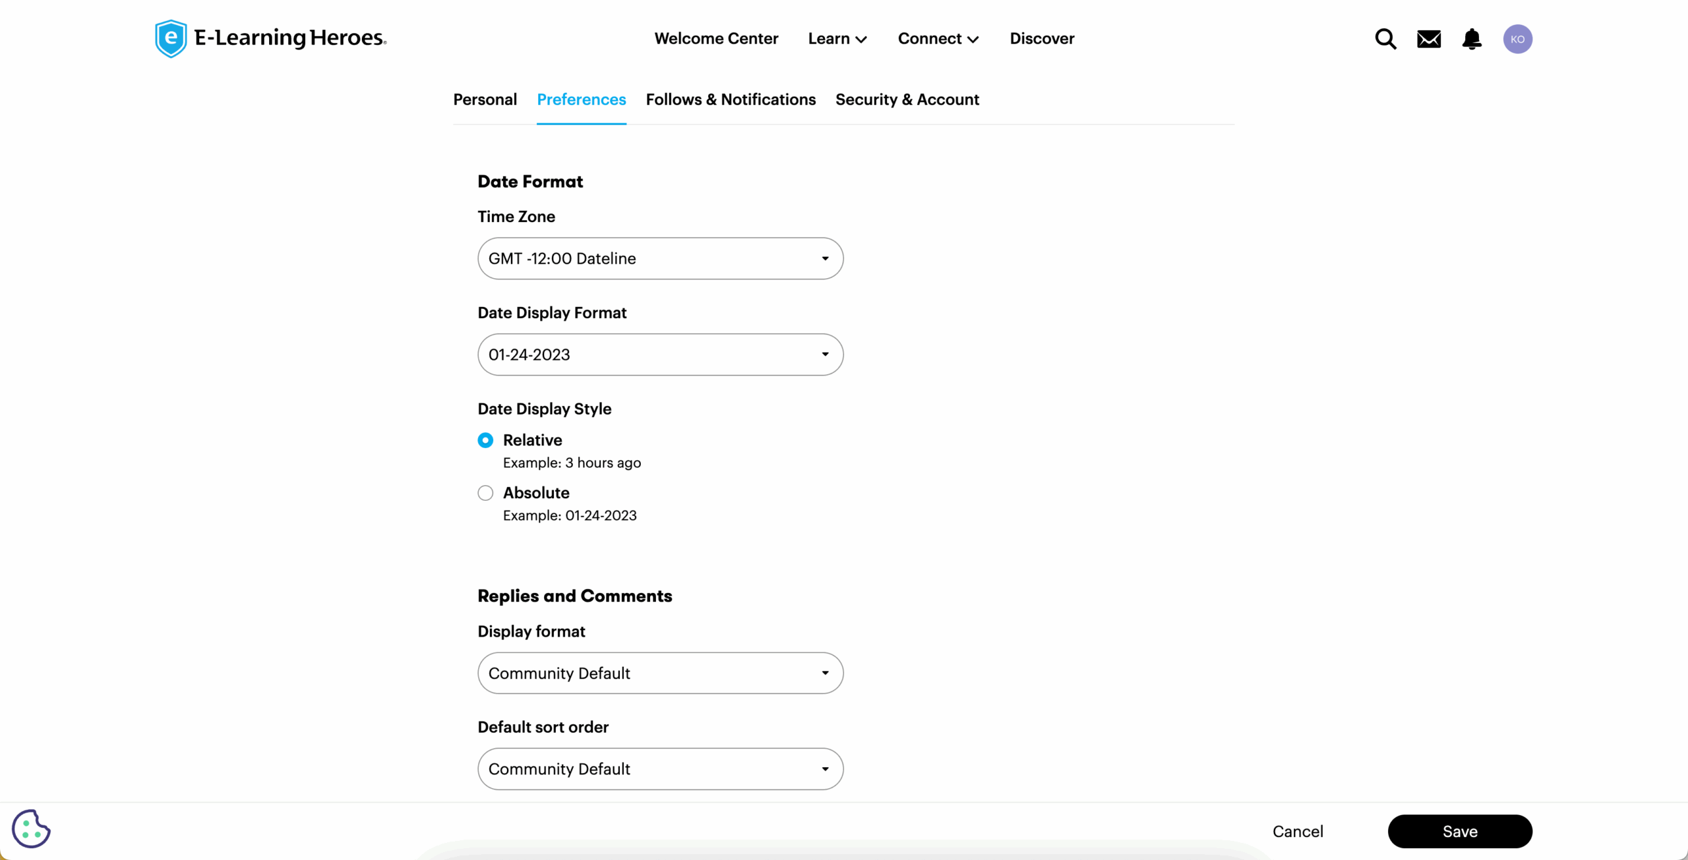Open the Default sort order dropdown
The width and height of the screenshot is (1688, 860).
point(660,769)
